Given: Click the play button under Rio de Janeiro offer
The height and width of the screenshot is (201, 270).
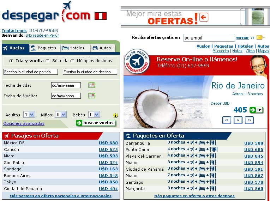Looking at the screenshot, I should pos(238,120).
